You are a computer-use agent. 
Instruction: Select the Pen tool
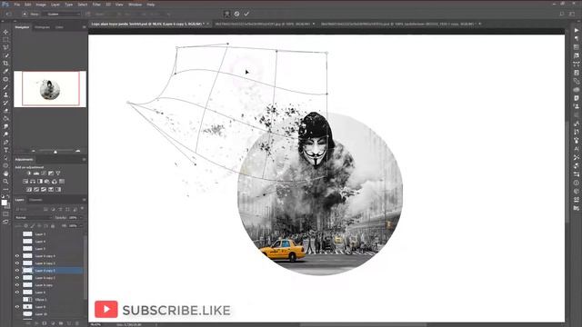click(5, 143)
